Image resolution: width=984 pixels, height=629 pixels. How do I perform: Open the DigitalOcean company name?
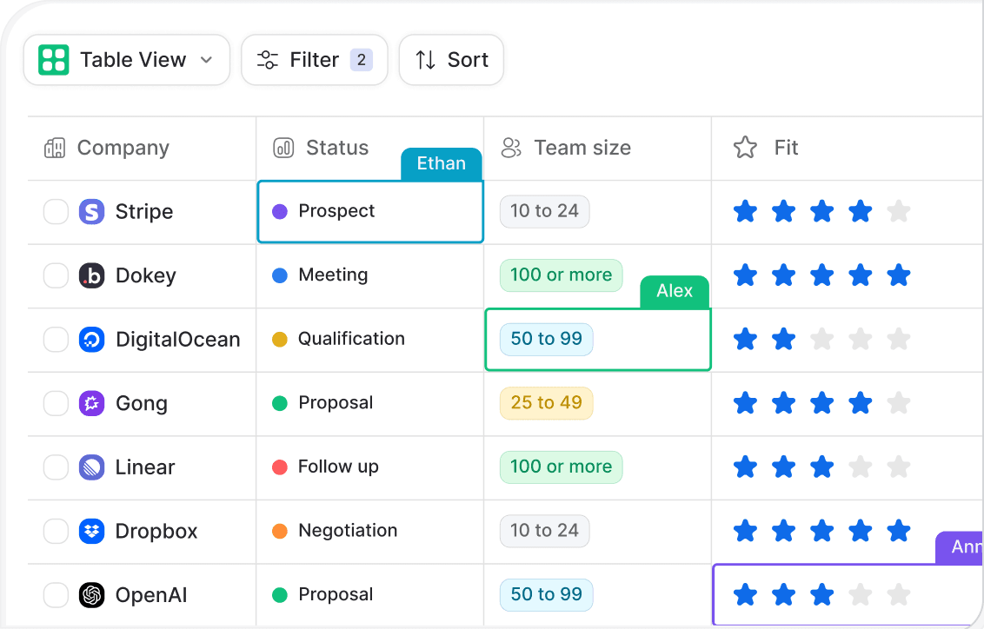click(x=178, y=340)
